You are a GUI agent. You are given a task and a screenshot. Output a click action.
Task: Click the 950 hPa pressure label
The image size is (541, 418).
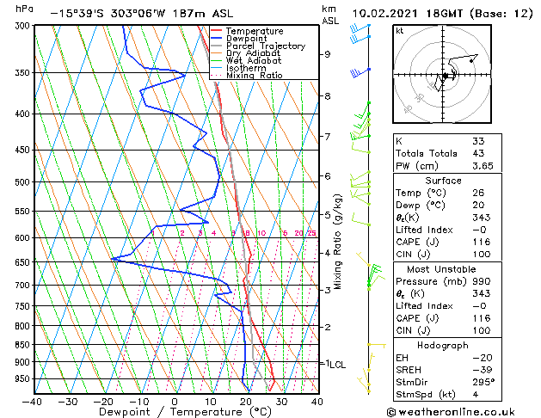tap(23, 378)
